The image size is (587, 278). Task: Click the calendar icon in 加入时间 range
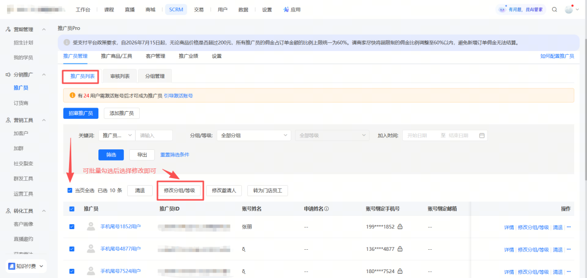pyautogui.click(x=482, y=135)
